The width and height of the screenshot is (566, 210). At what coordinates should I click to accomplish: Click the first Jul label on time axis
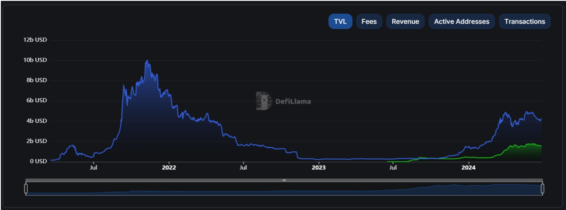(94, 168)
